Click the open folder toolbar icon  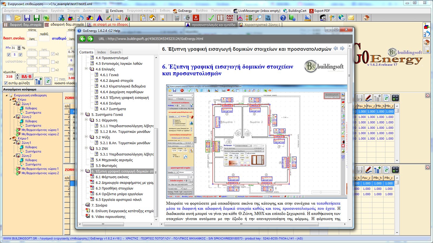pos(18,18)
